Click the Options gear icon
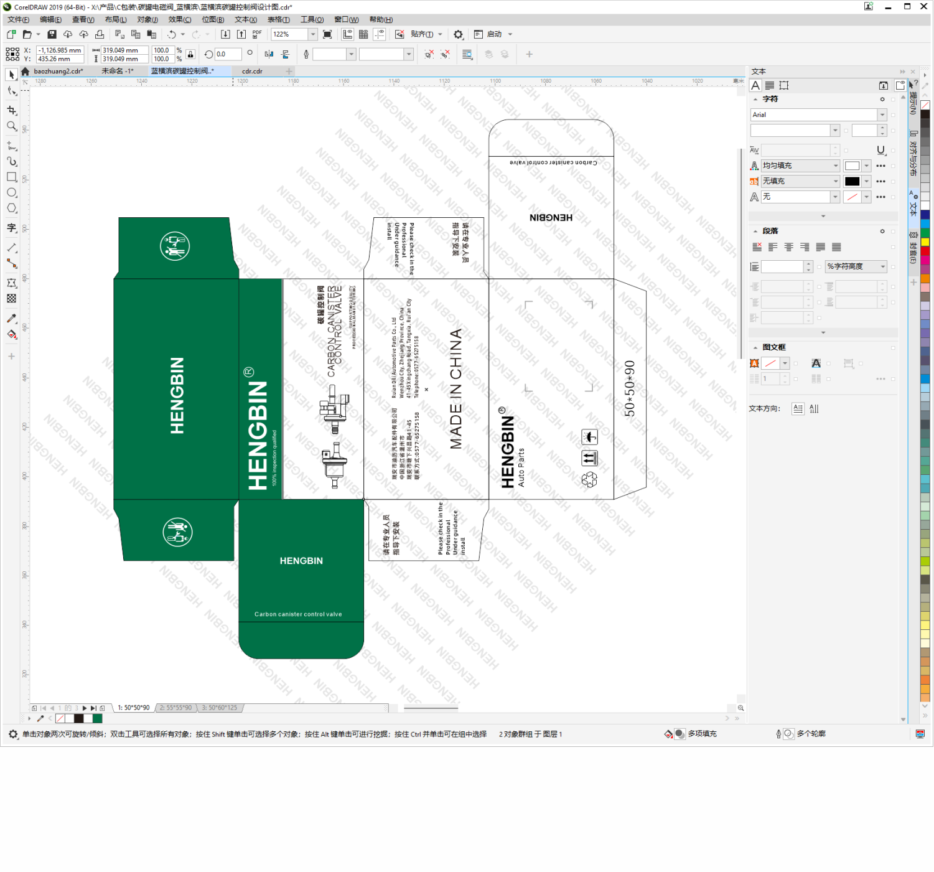Screen dimensions: 934x872 [459, 34]
